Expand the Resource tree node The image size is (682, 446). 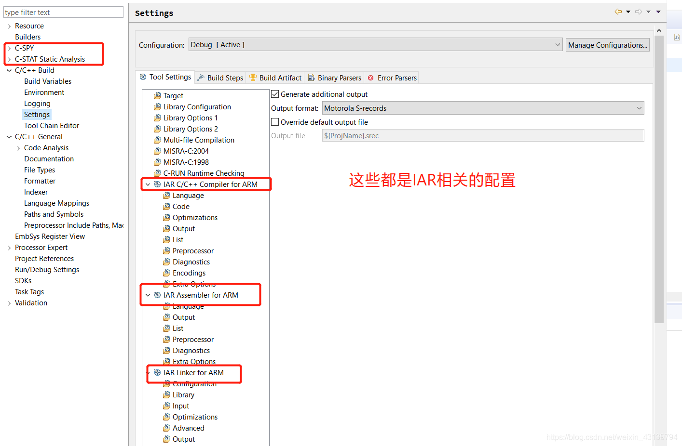click(x=9, y=26)
